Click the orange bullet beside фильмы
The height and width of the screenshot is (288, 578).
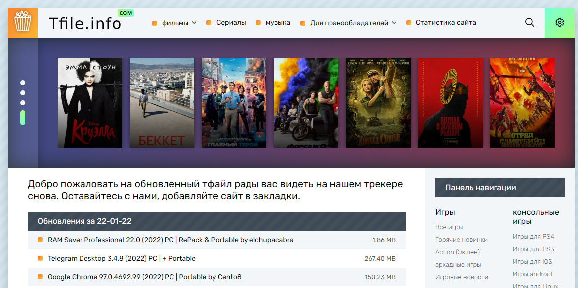pos(155,23)
